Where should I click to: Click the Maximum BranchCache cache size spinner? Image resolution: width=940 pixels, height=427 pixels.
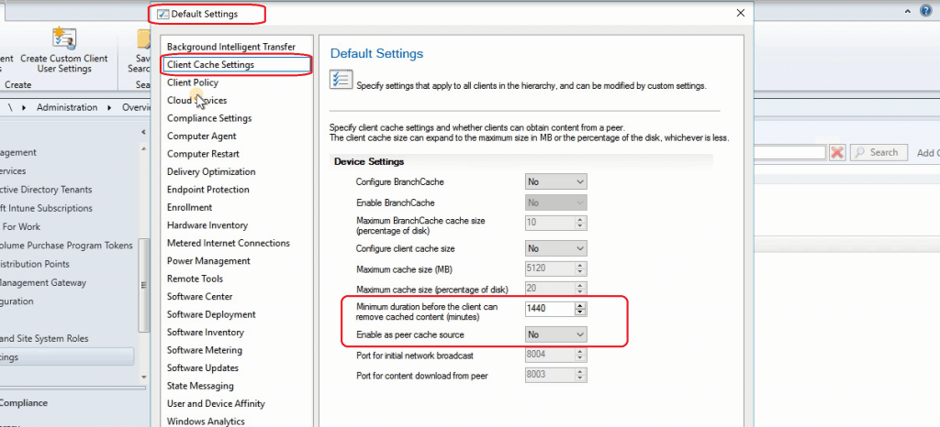[580, 223]
